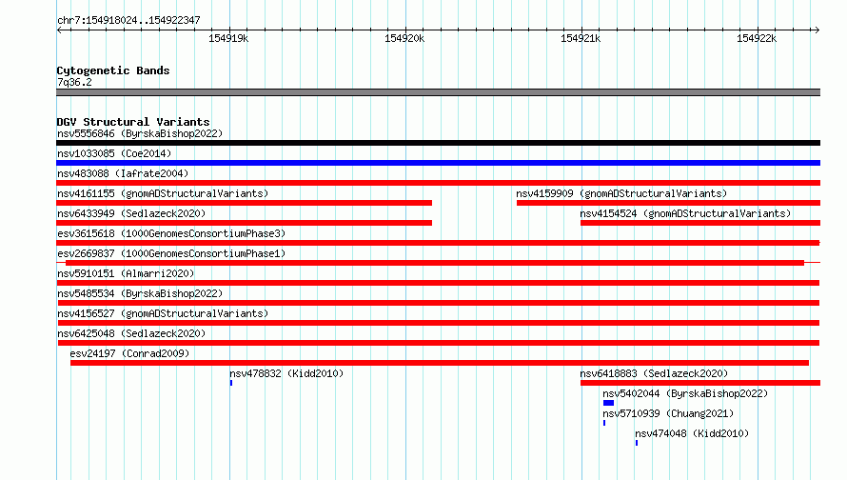Viewport: 847px width, 480px height.
Task: Click the right arrowhead of the ruler
Action: 817,30
